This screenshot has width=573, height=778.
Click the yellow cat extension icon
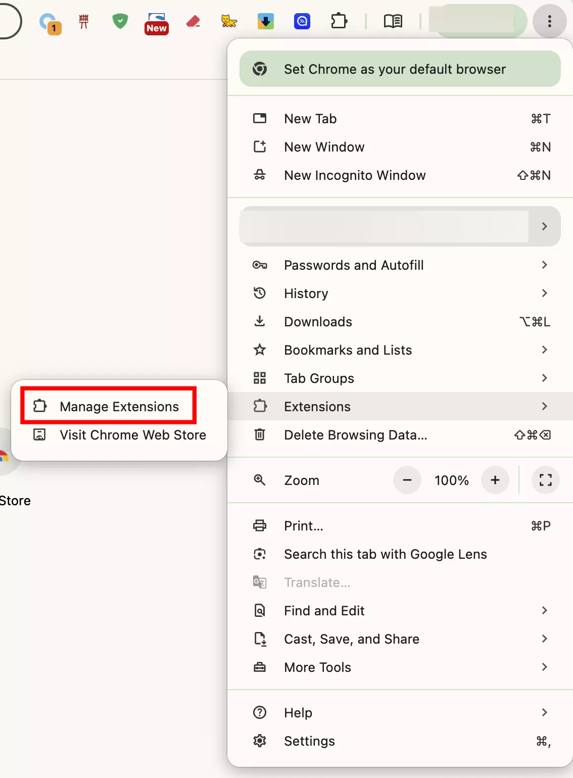click(229, 21)
